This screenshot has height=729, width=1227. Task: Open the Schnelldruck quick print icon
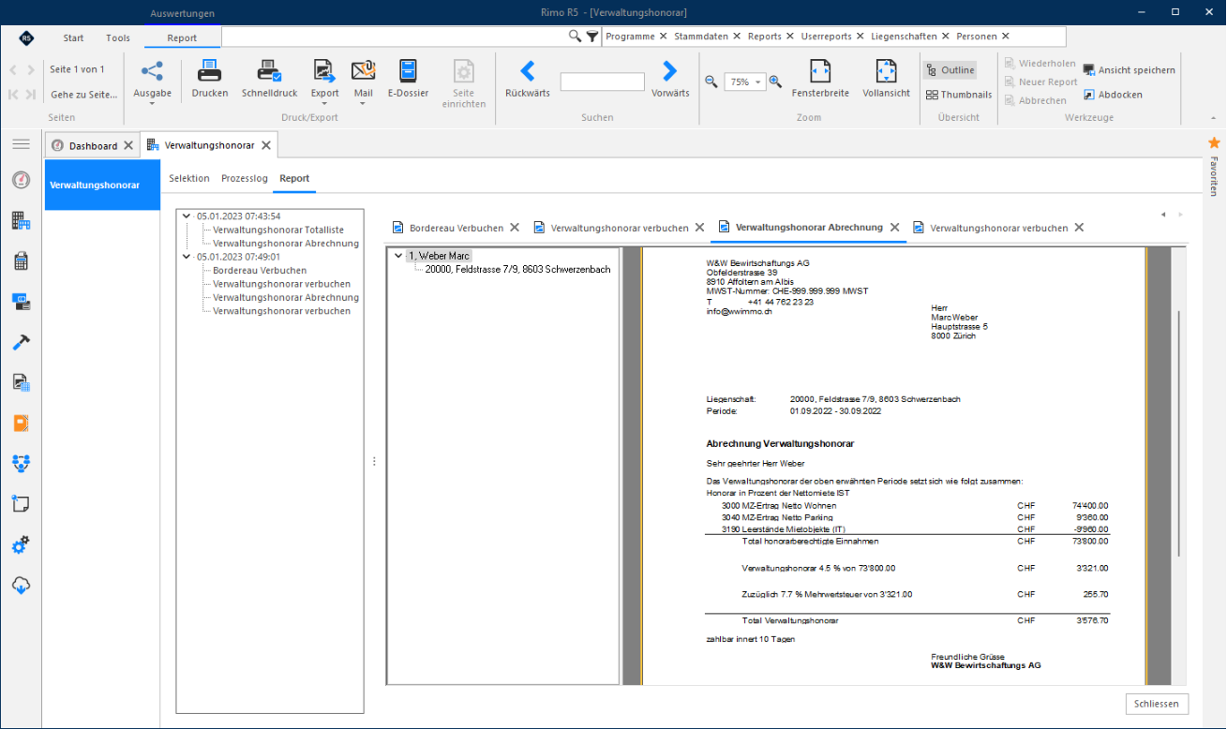[269, 71]
